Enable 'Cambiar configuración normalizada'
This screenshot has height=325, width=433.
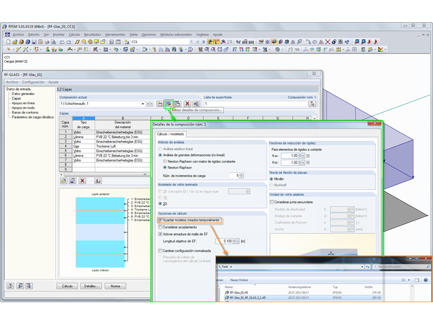[160, 251]
